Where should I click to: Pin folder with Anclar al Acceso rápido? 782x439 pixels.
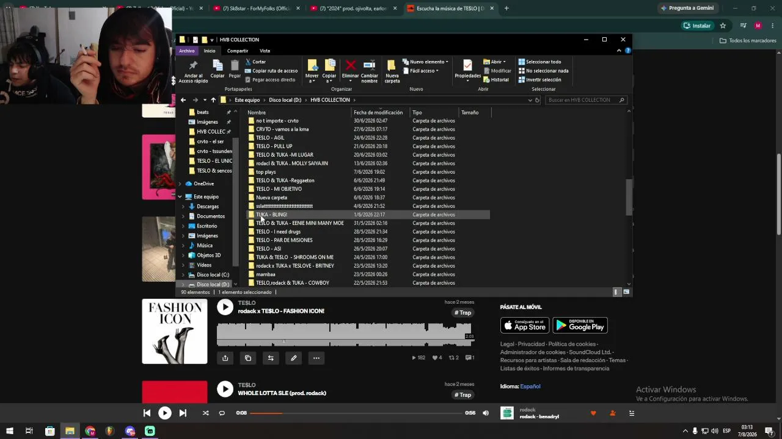click(193, 71)
